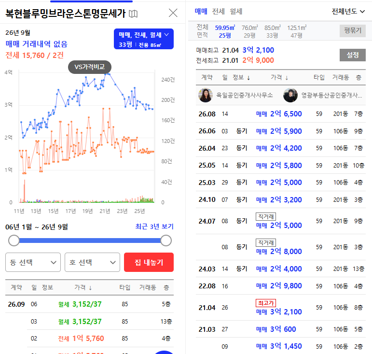
Task: Select the 전세 tab
Action: click(x=218, y=11)
